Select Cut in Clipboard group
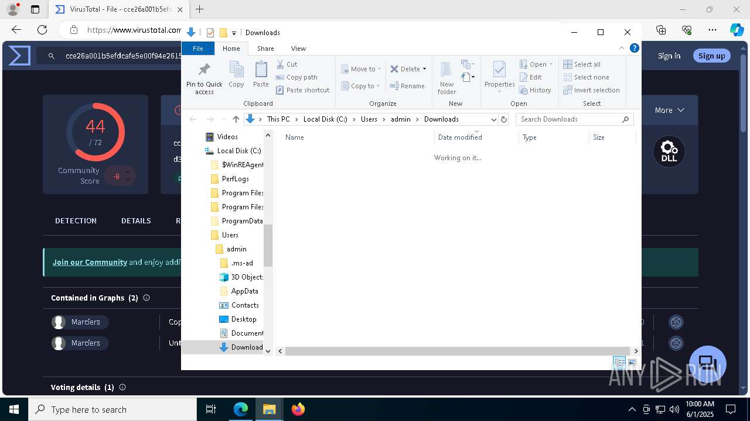 pyautogui.click(x=287, y=64)
